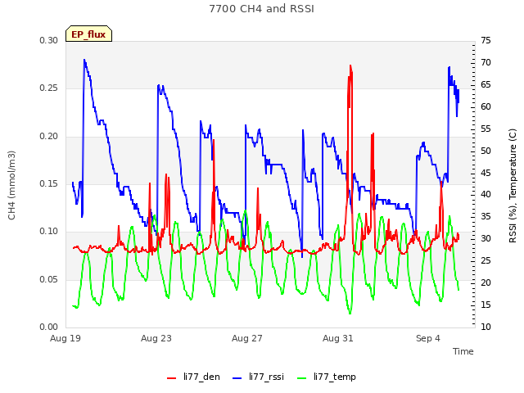Click the highest blue RSSI peak after Aug 19
Screen dimensions: 524x393
pos(84,60)
